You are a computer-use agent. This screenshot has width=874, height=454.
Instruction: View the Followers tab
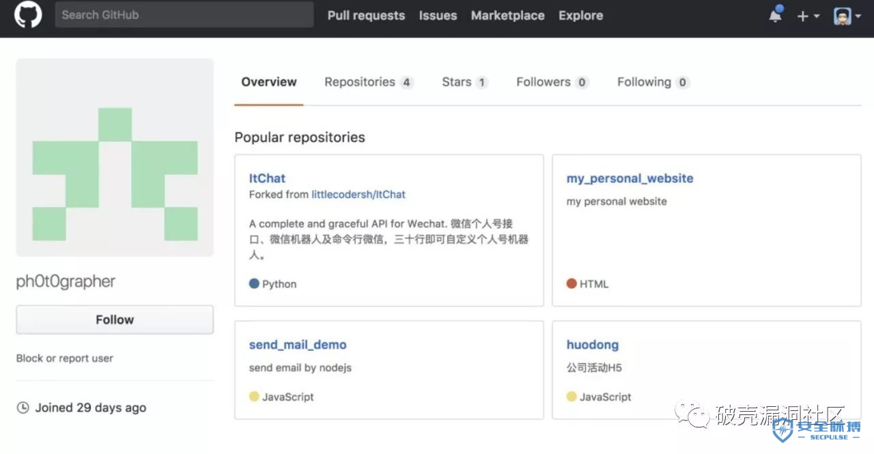552,82
